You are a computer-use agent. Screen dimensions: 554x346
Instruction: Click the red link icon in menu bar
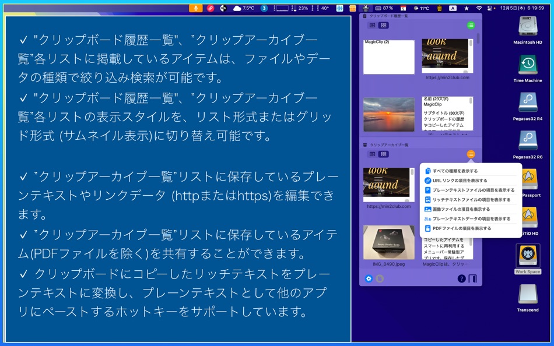(211, 8)
